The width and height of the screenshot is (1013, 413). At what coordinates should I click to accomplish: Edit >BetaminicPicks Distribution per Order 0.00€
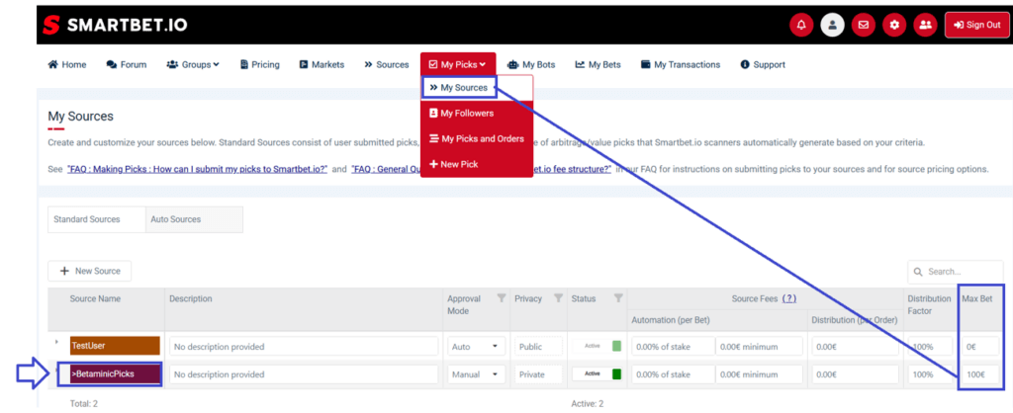coord(856,374)
